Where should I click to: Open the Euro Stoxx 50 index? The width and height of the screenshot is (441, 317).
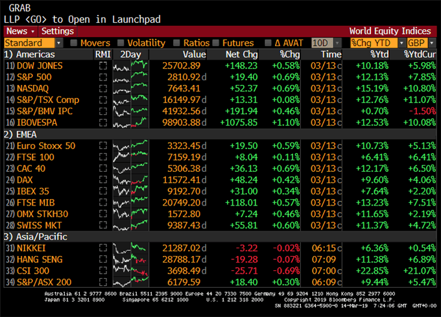46,146
